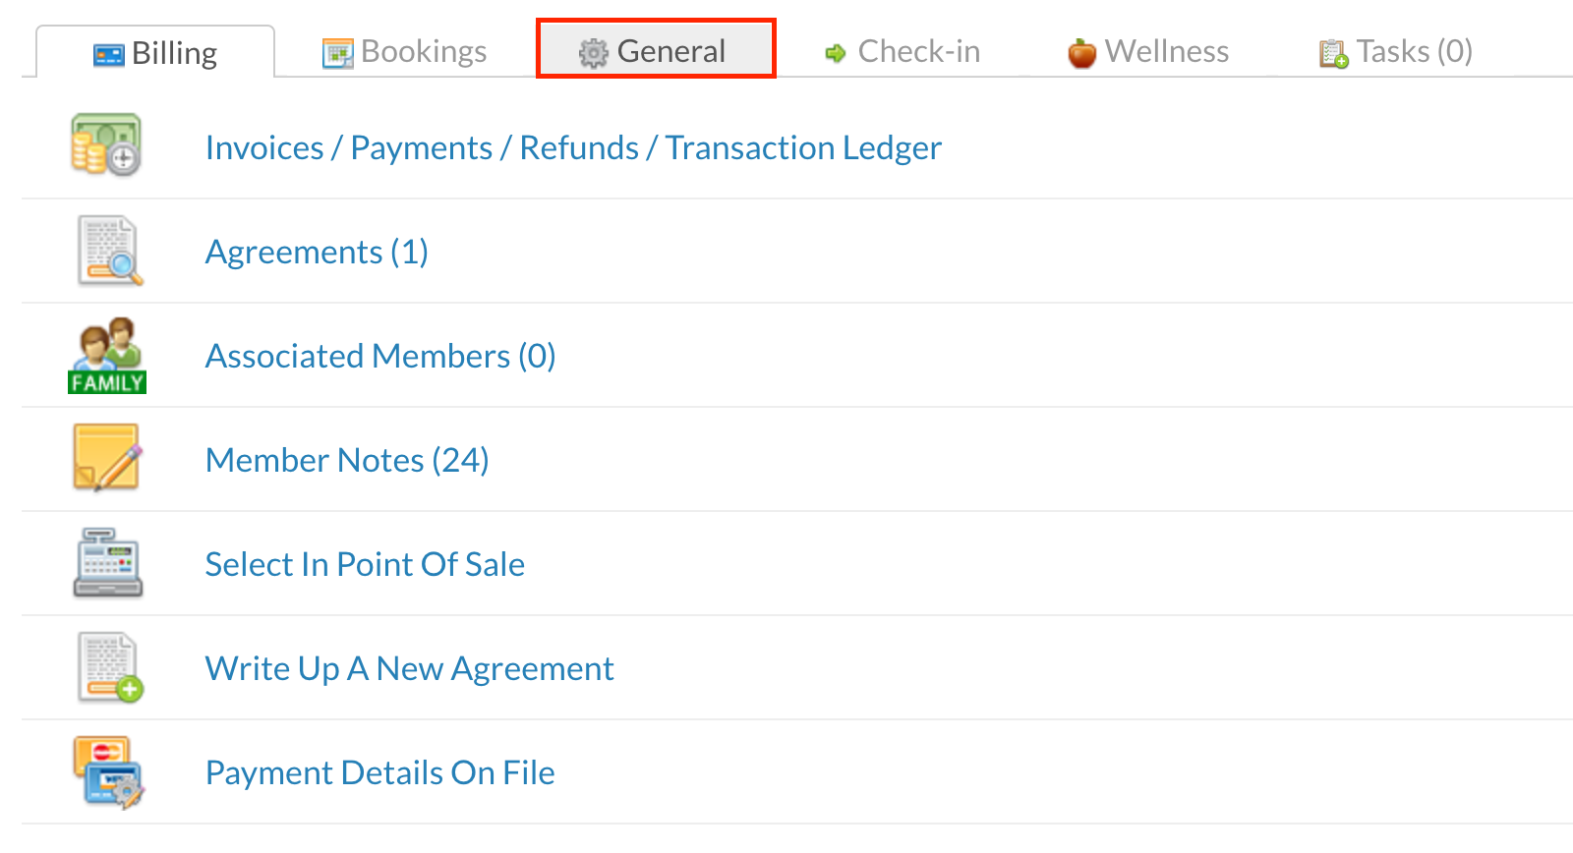Viewport: 1573px width, 853px height.
Task: Click Write Up A New Agreement
Action: point(409,668)
